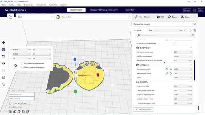Open settings visibility hamburger menu
The height and width of the screenshot is (115, 205).
click(x=193, y=36)
